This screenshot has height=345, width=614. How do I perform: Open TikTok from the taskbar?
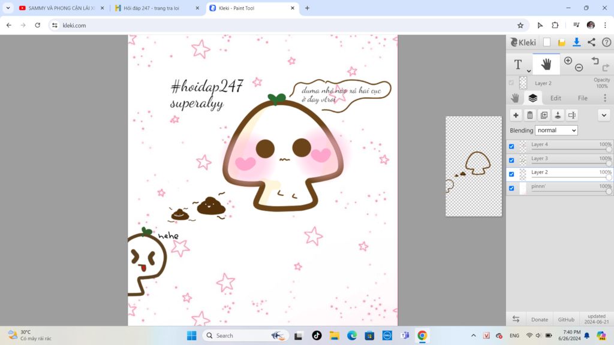coord(317,335)
